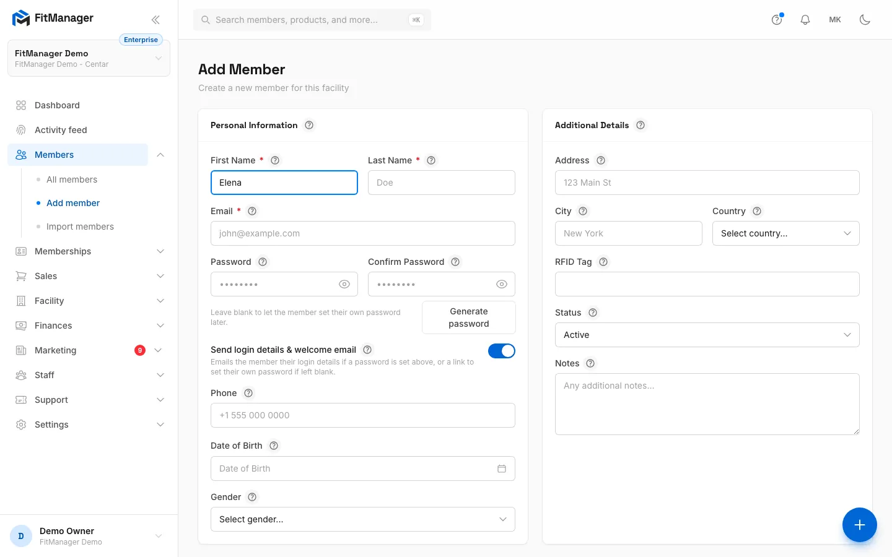Open the MK user avatar menu
This screenshot has height=557, width=892.
835,20
